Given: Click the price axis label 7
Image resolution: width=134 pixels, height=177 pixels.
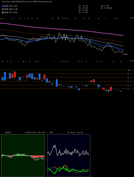Looking at the screenshot, I should (128, 82).
